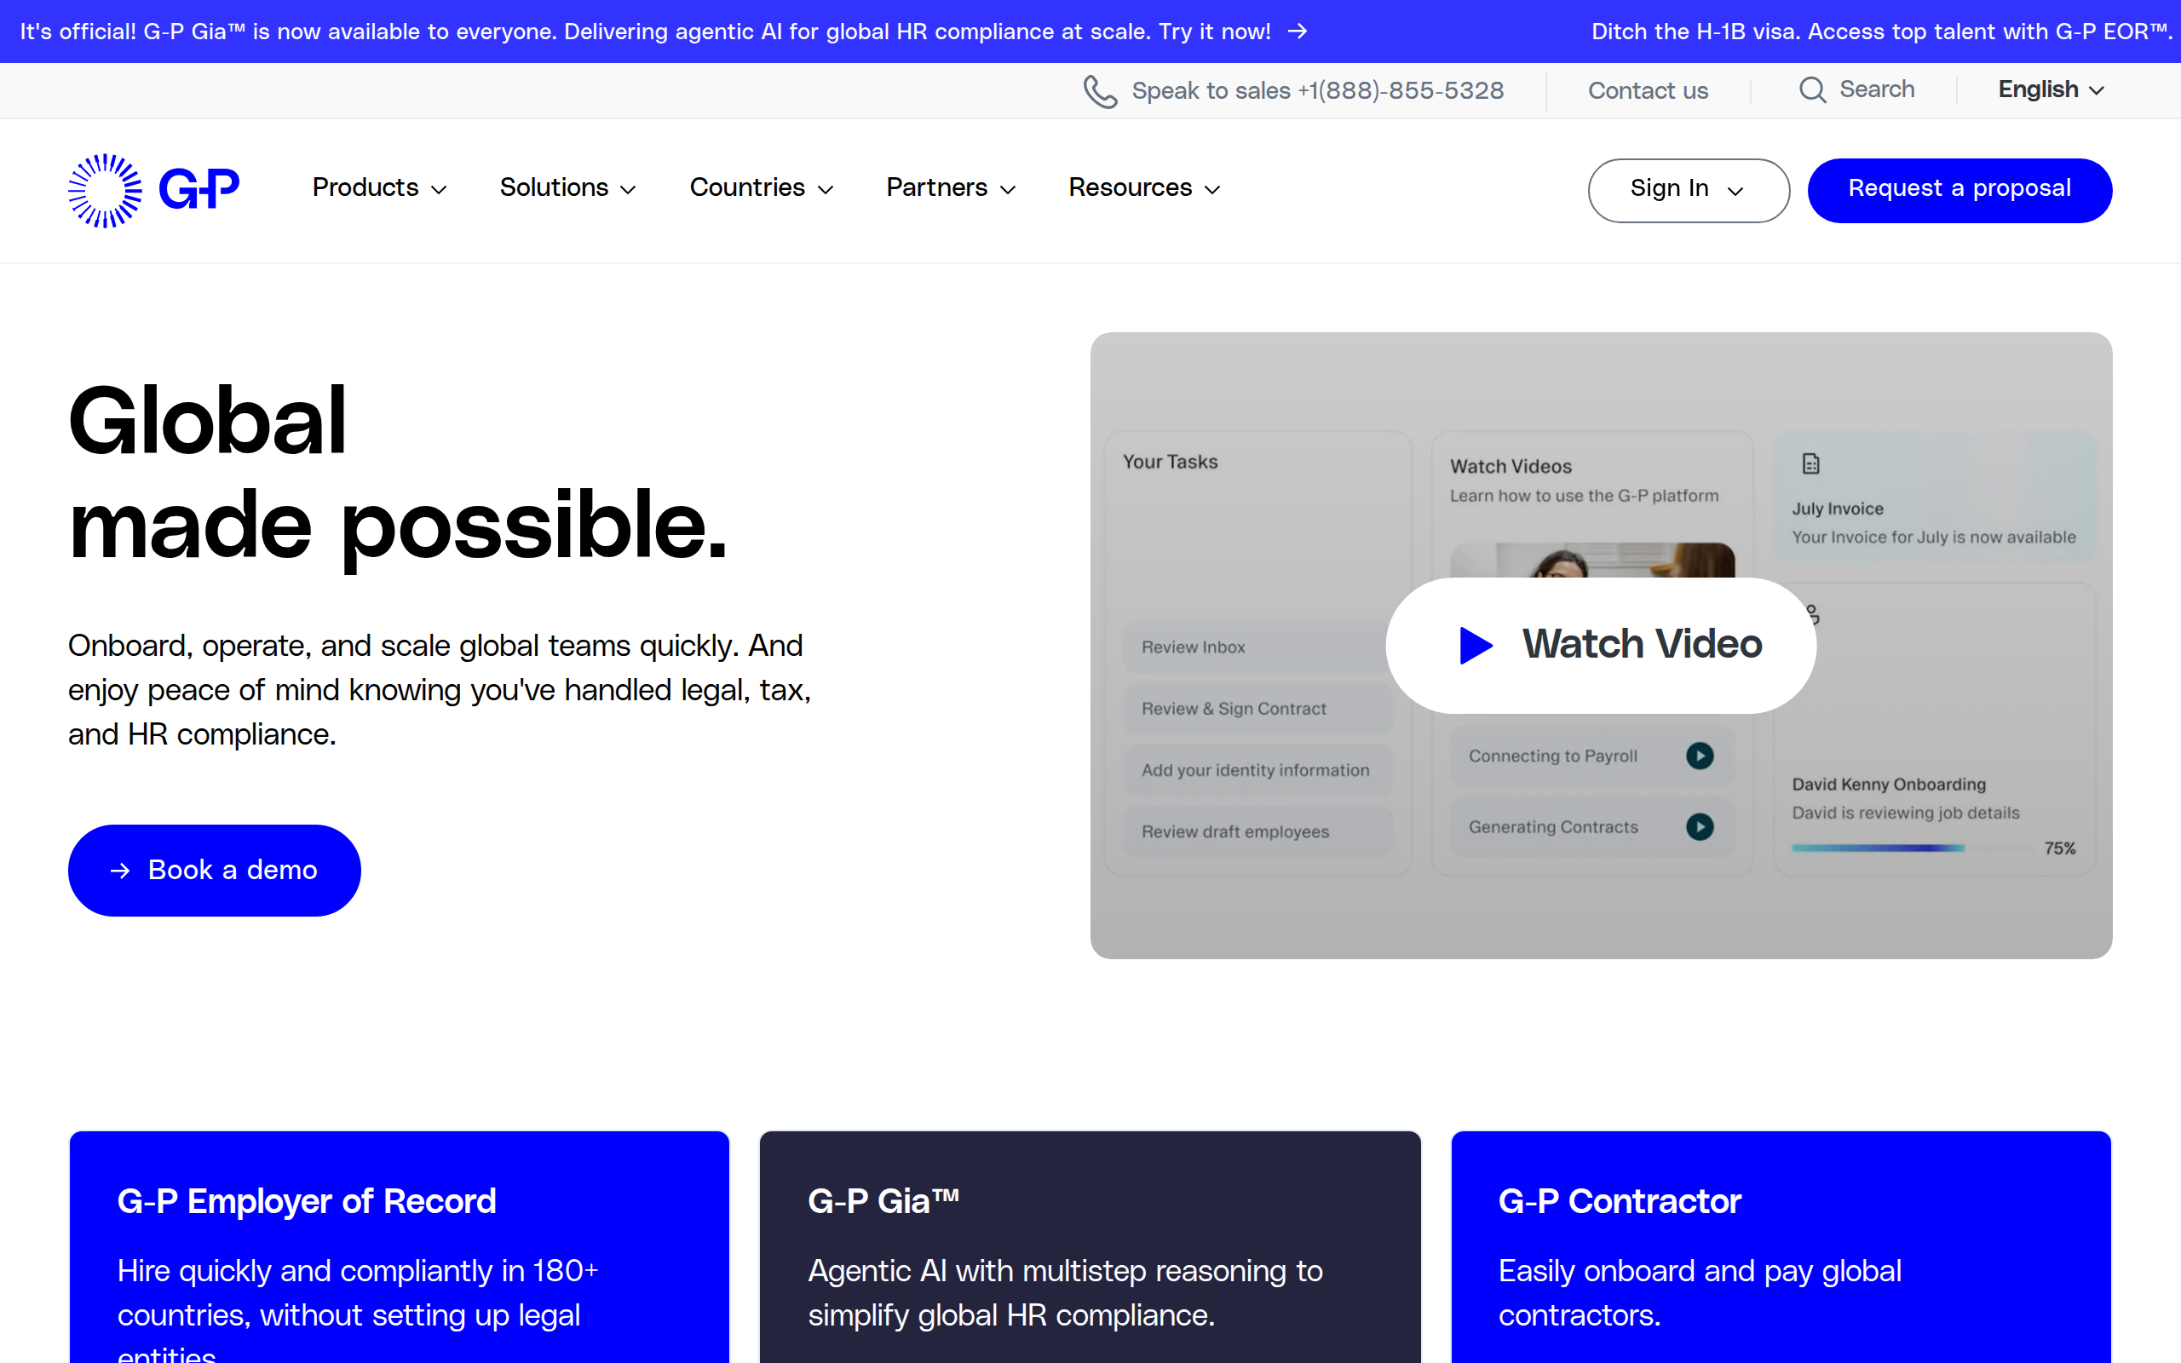Play the Connecting to Payroll video
This screenshot has height=1363, width=2181.
[1700, 756]
